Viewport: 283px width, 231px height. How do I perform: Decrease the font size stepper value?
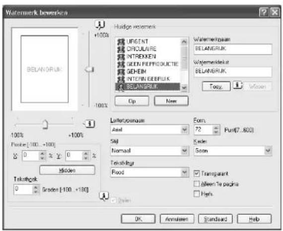[x=216, y=132]
